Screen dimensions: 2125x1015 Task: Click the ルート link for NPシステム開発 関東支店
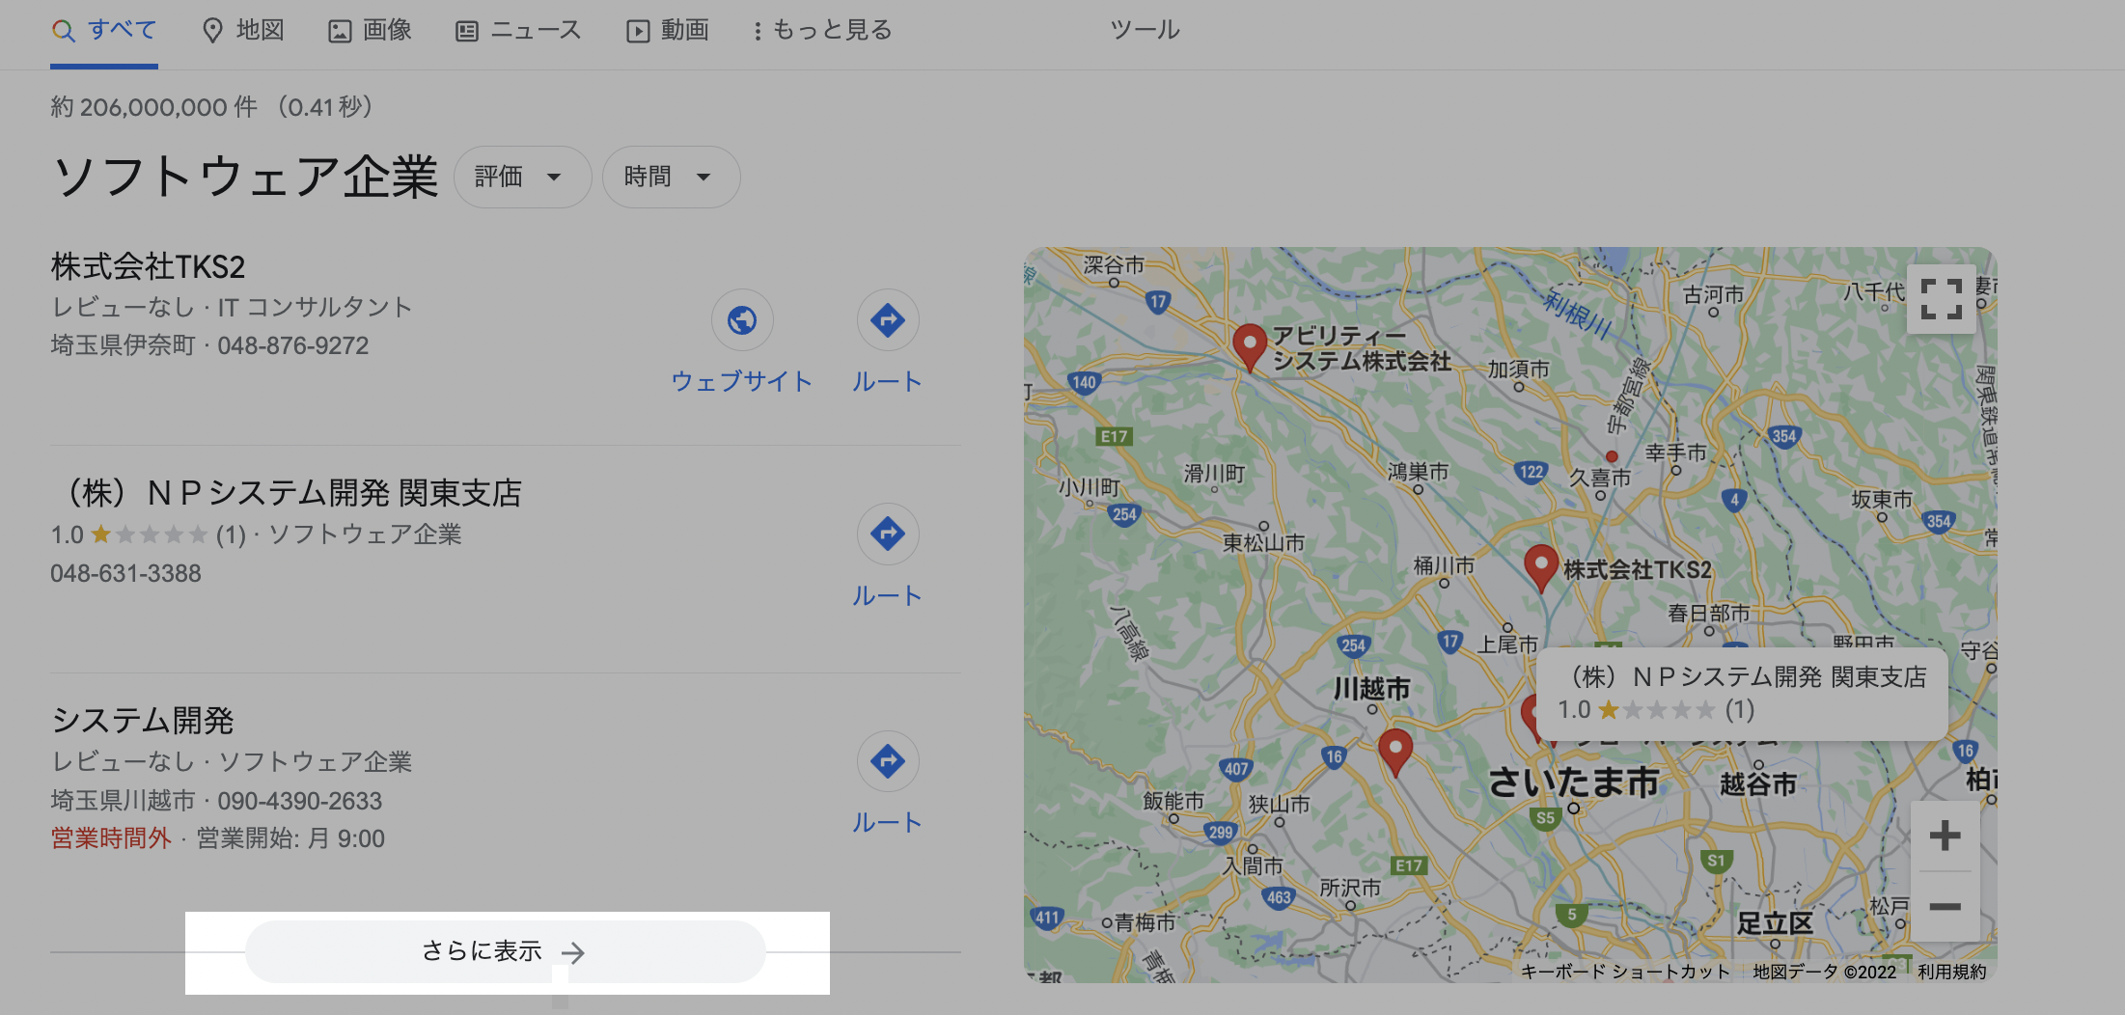pos(887,595)
